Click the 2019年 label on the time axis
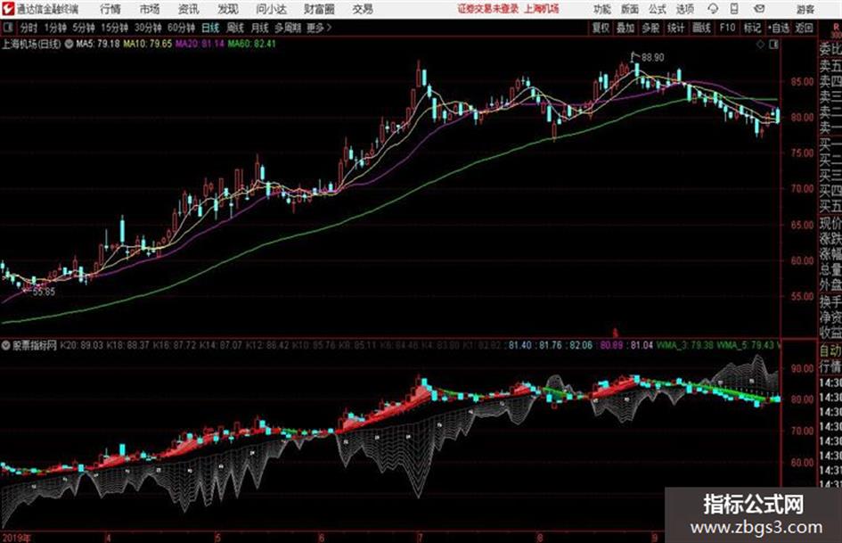Image resolution: width=842 pixels, height=543 pixels. [x=16, y=538]
